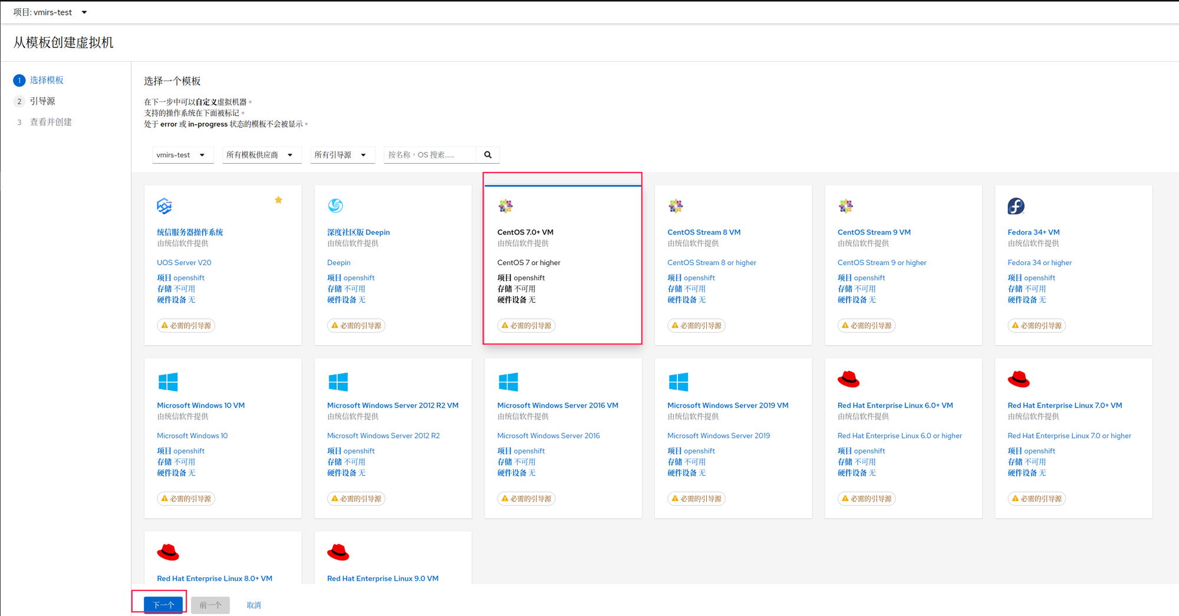Click the CentOS 7.0+ VM logo icon
This screenshot has height=616, width=1179.
505,206
